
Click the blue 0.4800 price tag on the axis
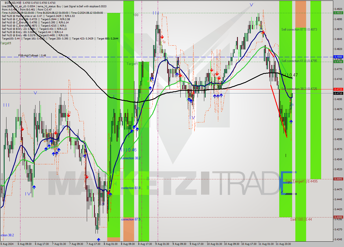point(338,57)
